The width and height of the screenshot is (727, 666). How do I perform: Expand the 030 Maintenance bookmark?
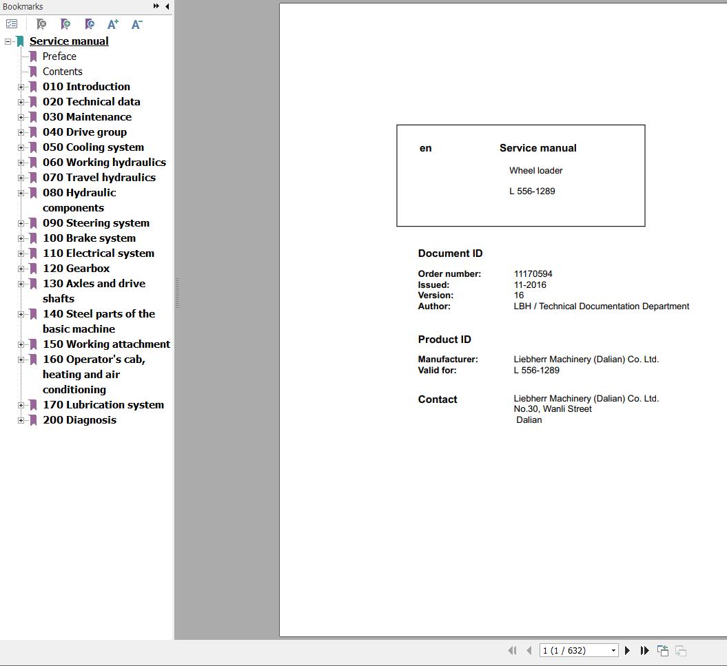21,117
